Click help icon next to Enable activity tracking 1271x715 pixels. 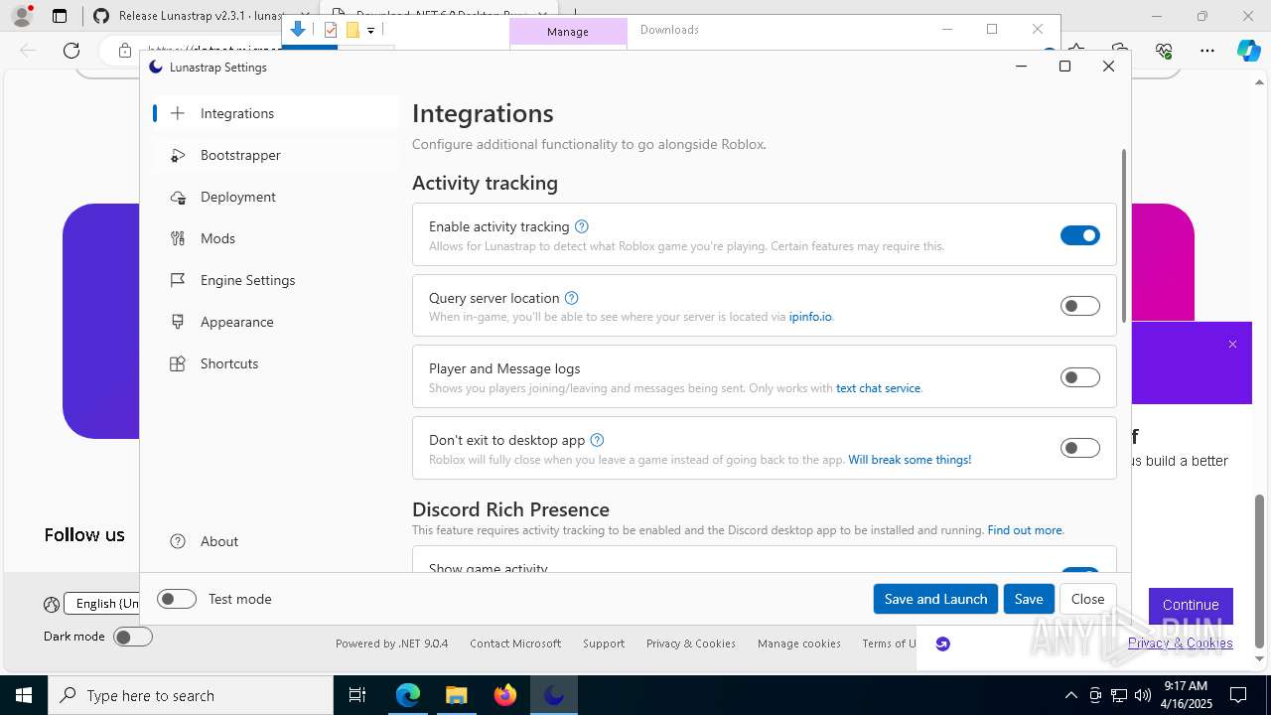pyautogui.click(x=582, y=226)
